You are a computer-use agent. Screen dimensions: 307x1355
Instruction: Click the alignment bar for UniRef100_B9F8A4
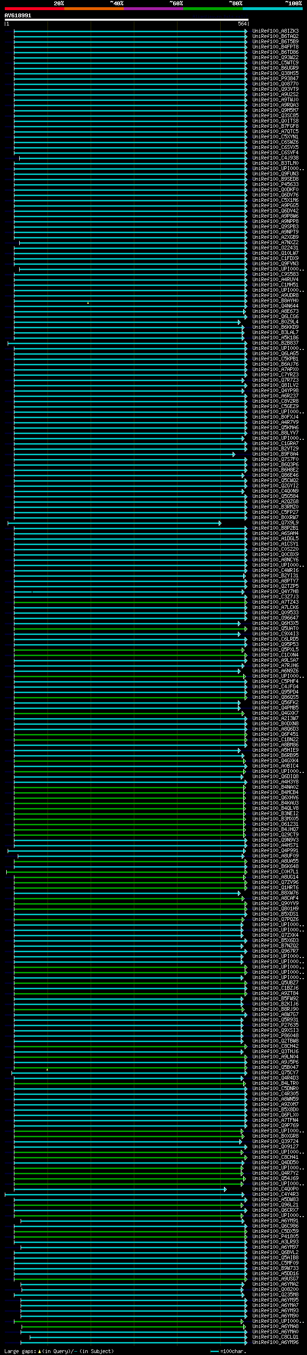(x=124, y=454)
